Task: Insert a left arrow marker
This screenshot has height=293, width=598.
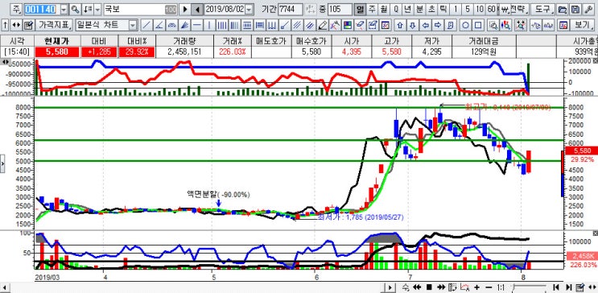Action: 426,26
